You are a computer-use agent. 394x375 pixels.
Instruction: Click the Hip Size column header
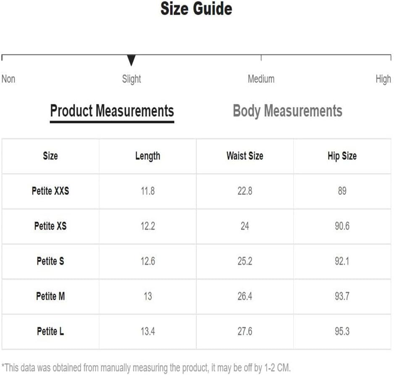click(x=342, y=156)
